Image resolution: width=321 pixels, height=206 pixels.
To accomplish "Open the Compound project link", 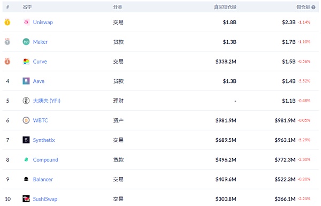I will coord(45,160).
